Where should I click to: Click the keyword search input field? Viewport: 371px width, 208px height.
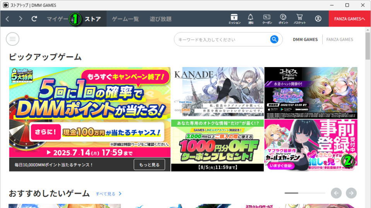[223, 40]
